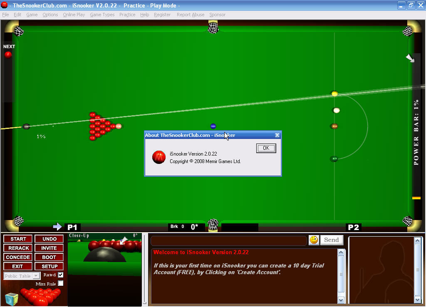
Task: Click the red ball icon in About dialog
Action: 159,157
